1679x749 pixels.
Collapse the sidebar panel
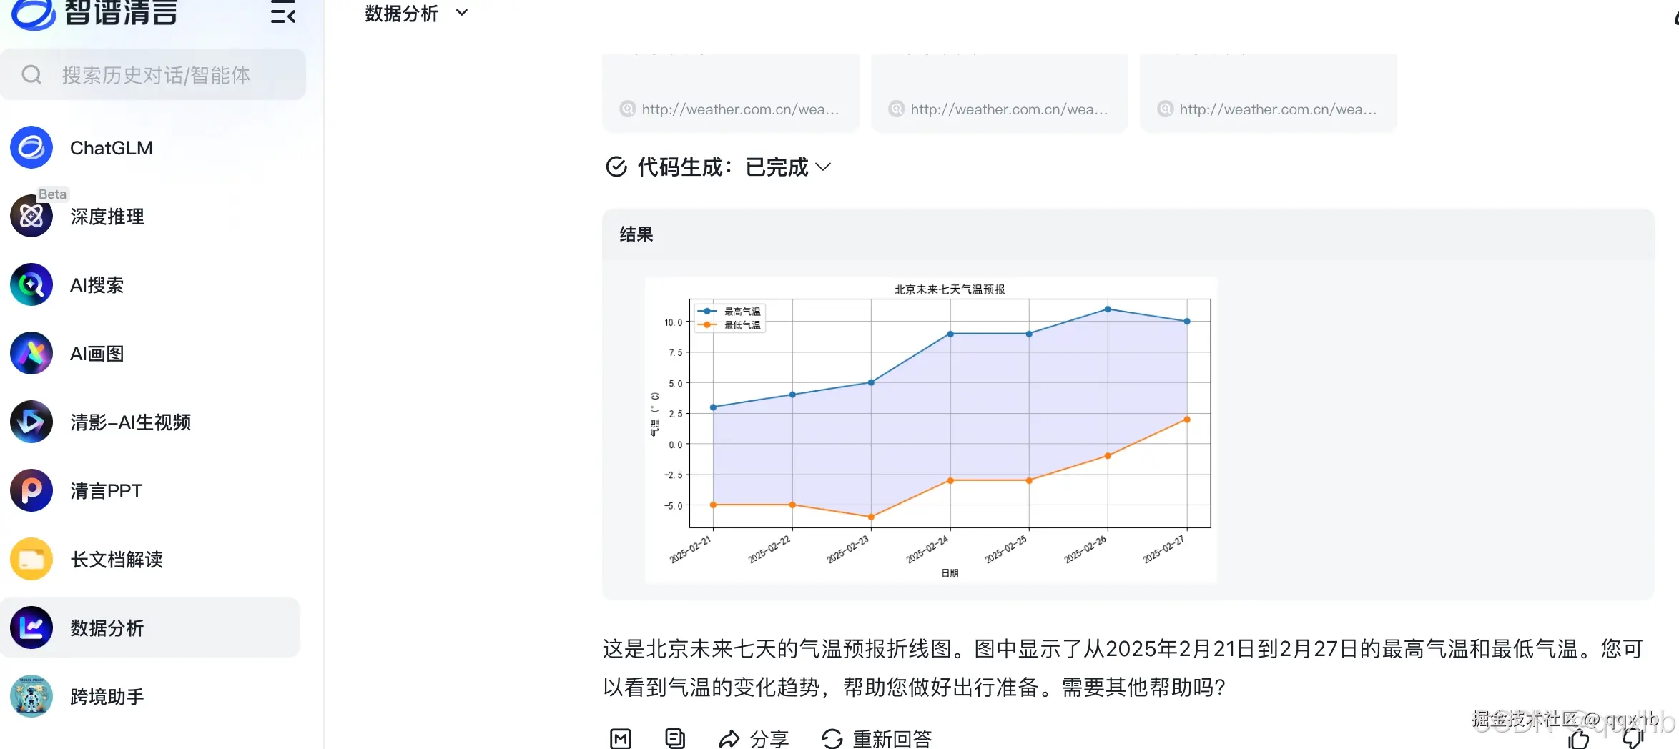282,14
